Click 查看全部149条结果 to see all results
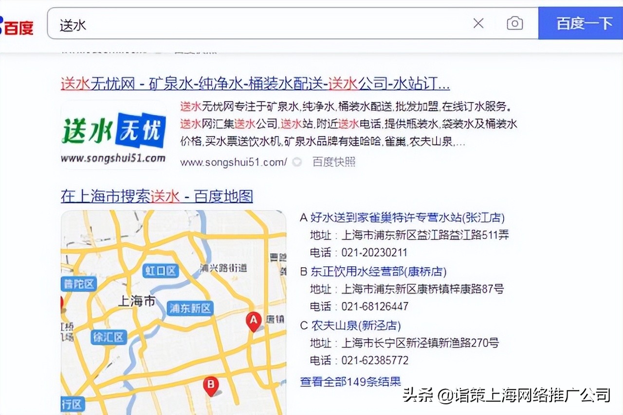 click(x=350, y=381)
